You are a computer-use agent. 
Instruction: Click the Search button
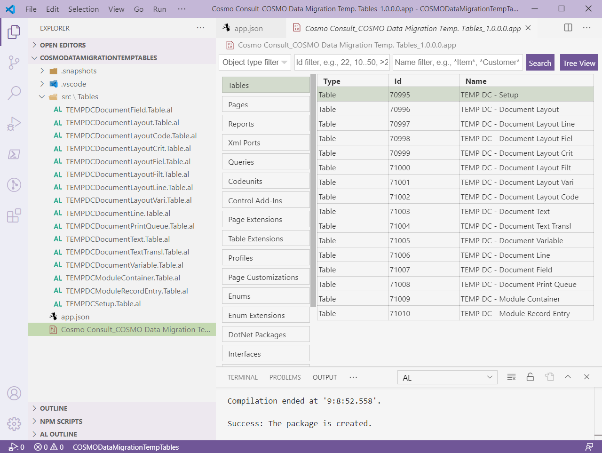(x=540, y=63)
